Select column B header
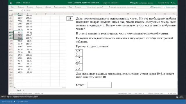The image size is (186, 104). pos(27,14)
